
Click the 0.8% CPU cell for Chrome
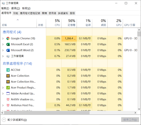(53, 38)
